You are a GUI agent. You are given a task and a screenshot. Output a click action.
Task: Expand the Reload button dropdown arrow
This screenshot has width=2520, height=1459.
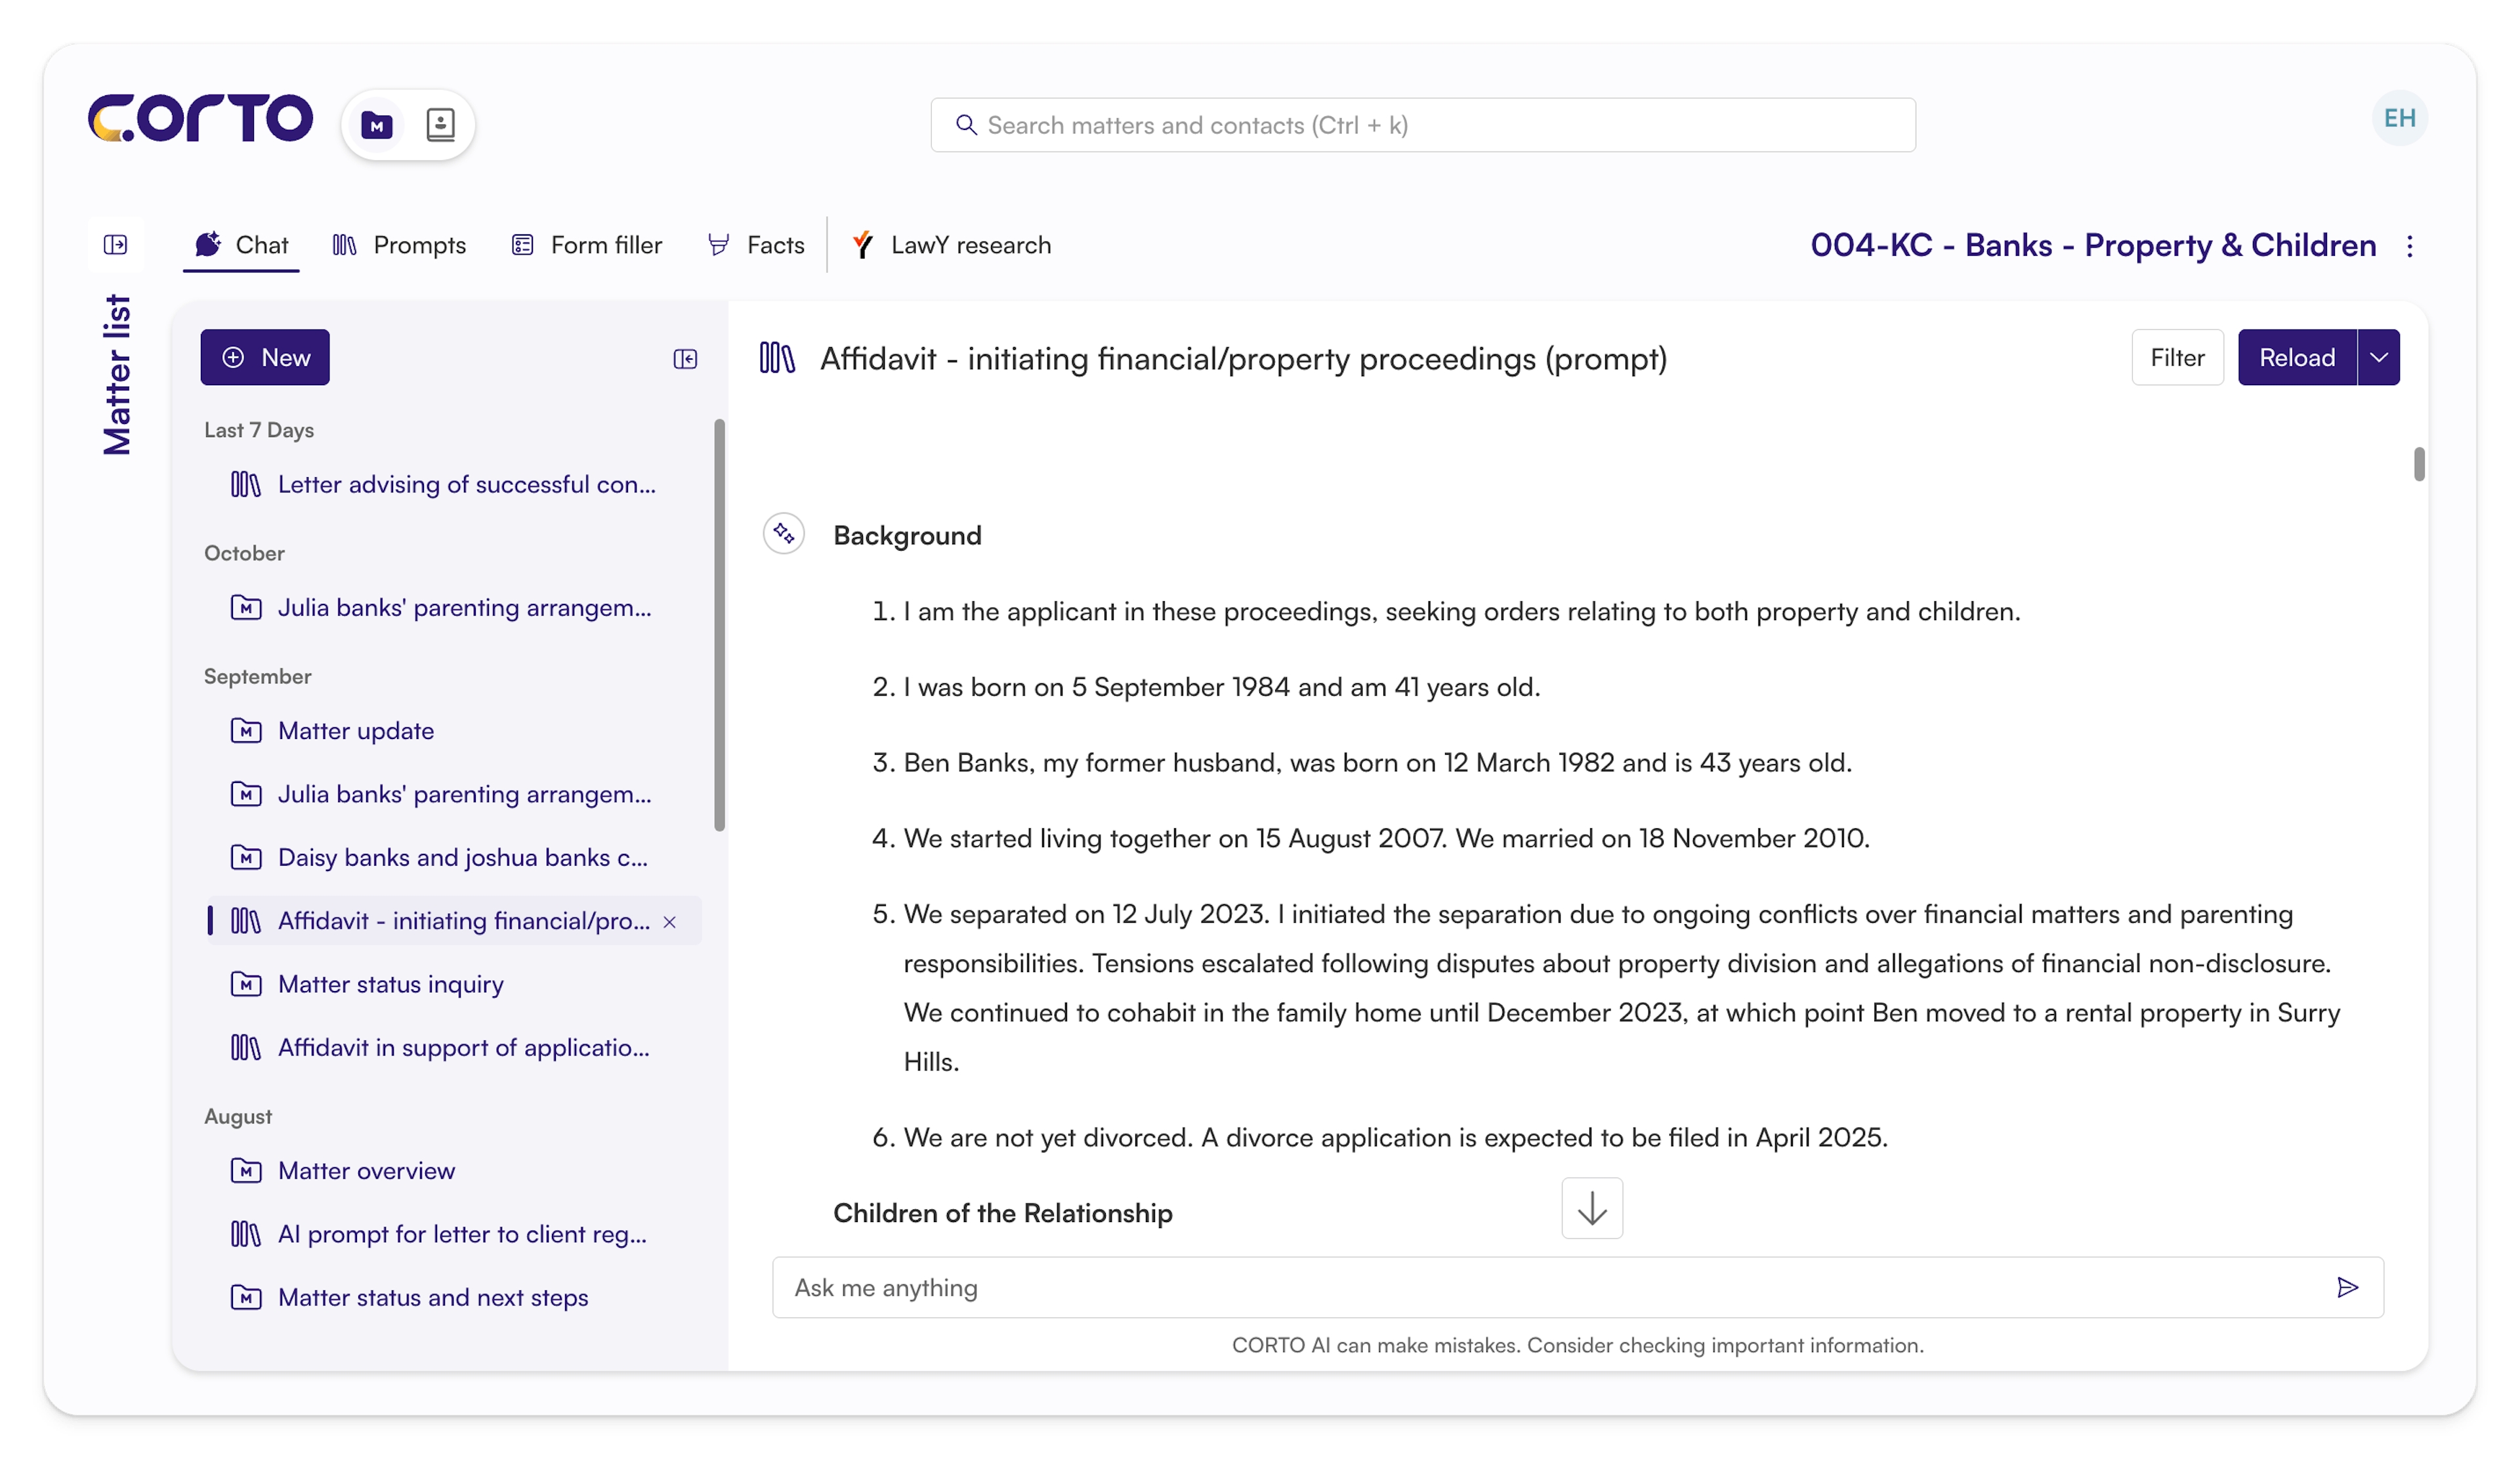(x=2379, y=358)
